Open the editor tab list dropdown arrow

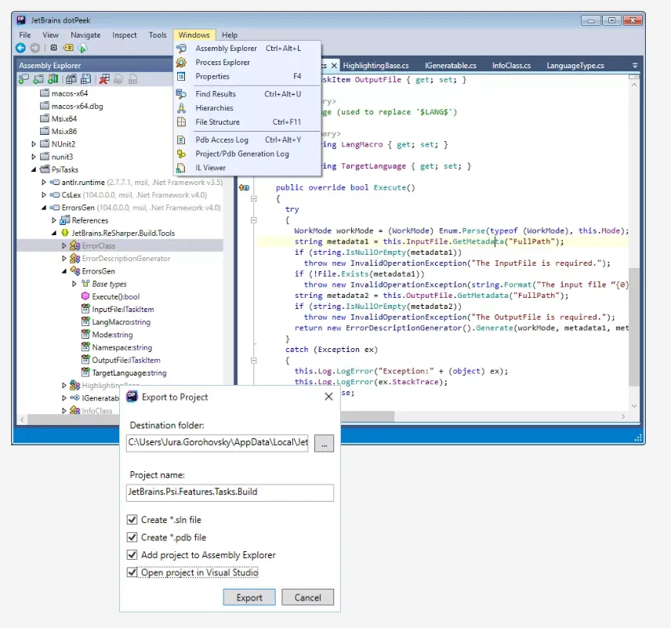[x=635, y=66]
